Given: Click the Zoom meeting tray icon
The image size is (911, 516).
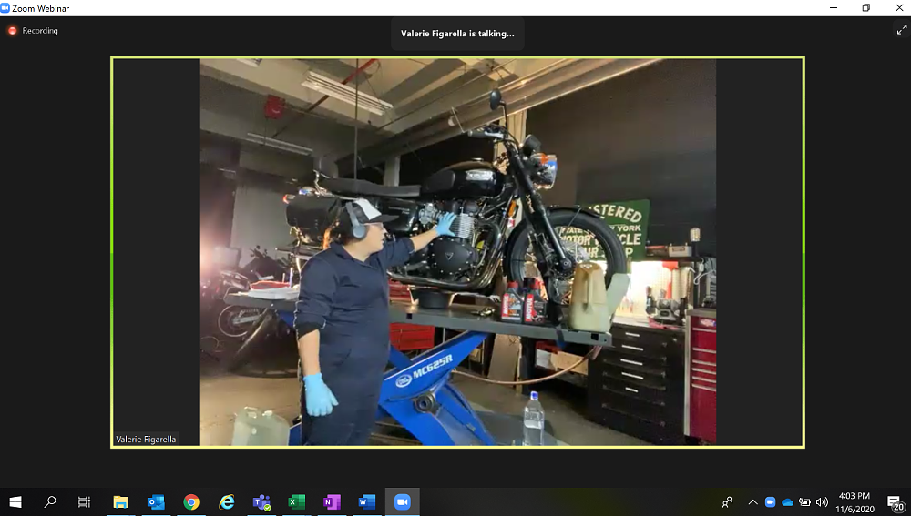Looking at the screenshot, I should point(771,502).
